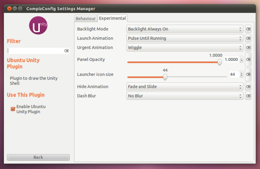
Task: Click the Use This Plugin heading
Action: coord(26,95)
